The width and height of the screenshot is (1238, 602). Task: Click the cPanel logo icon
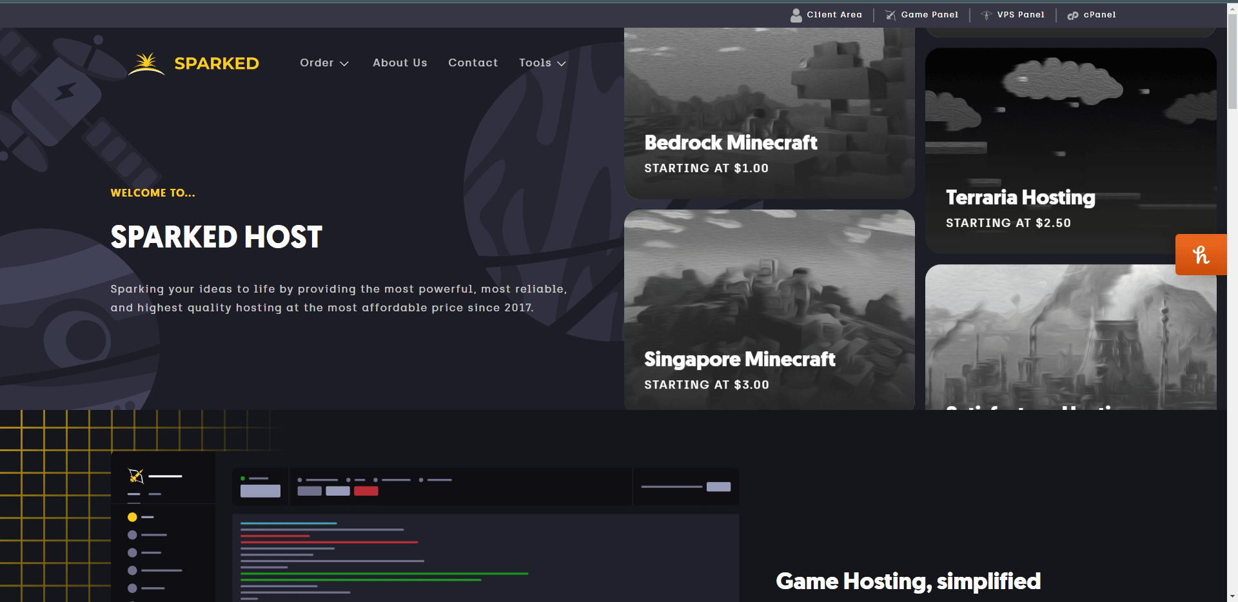pos(1073,15)
